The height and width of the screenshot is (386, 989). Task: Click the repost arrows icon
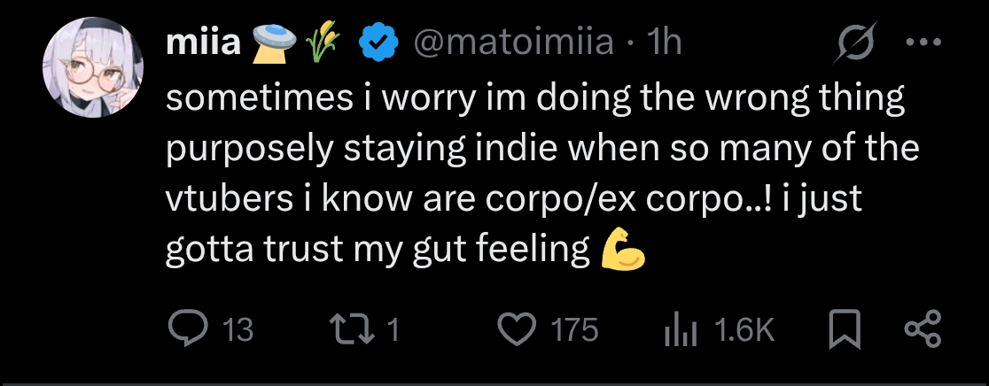click(x=352, y=329)
